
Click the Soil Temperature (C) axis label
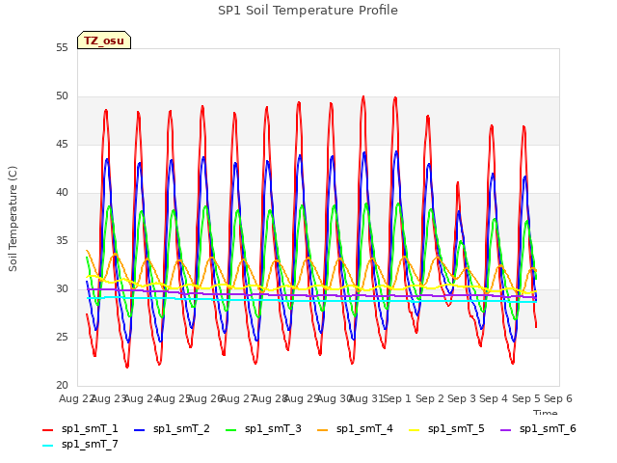point(13,219)
